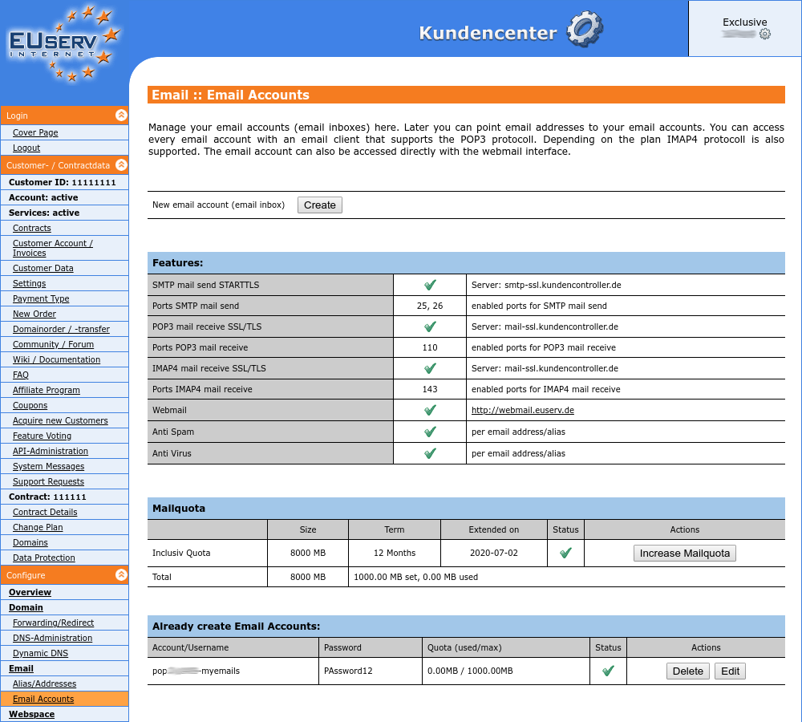Open the Feature Voting page
802x722 pixels.
pyautogui.click(x=42, y=436)
